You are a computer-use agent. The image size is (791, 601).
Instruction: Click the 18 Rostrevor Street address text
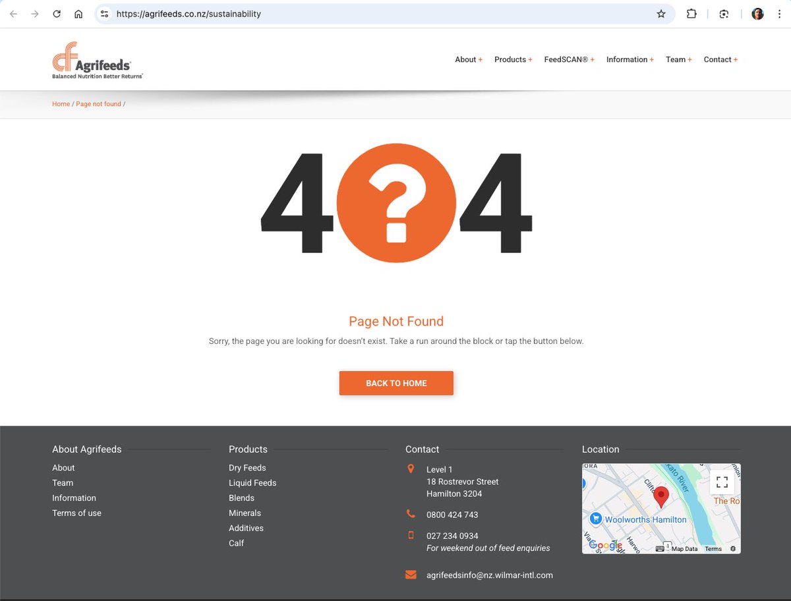coord(462,482)
